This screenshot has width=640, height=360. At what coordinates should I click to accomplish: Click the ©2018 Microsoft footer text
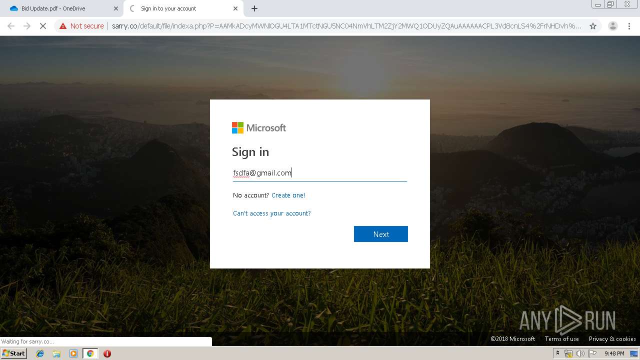512,339
